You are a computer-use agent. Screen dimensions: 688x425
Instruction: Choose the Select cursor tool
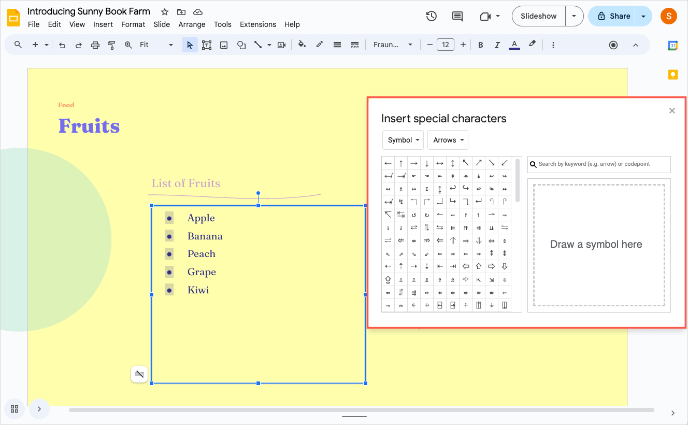[x=190, y=45]
